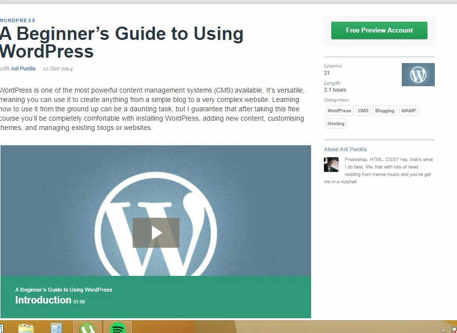Click the 12 Nov 2014 date text
Screen dimensions: 457x333
(58, 69)
